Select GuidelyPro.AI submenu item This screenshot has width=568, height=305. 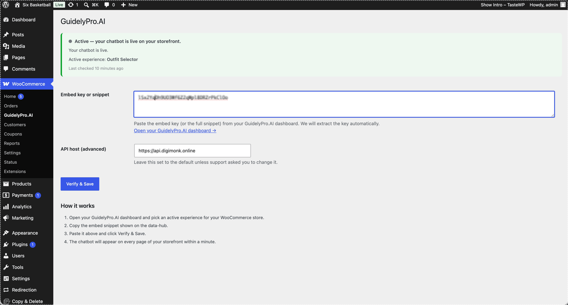coord(18,115)
